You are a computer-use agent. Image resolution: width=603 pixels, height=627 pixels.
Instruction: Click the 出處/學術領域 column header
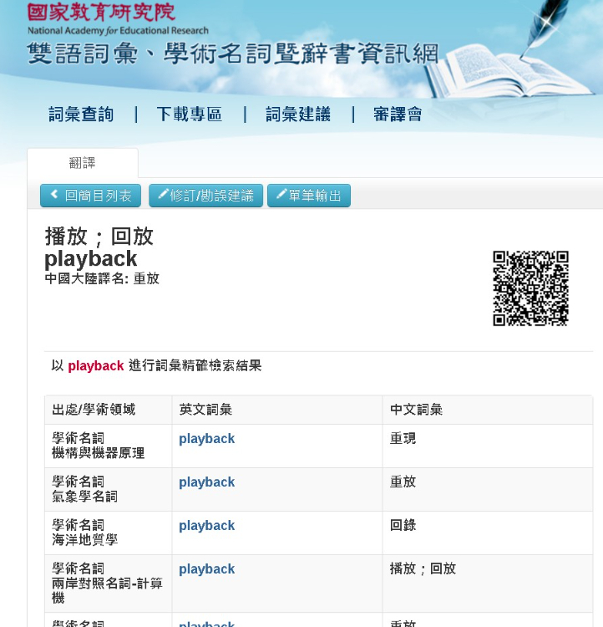coord(109,410)
